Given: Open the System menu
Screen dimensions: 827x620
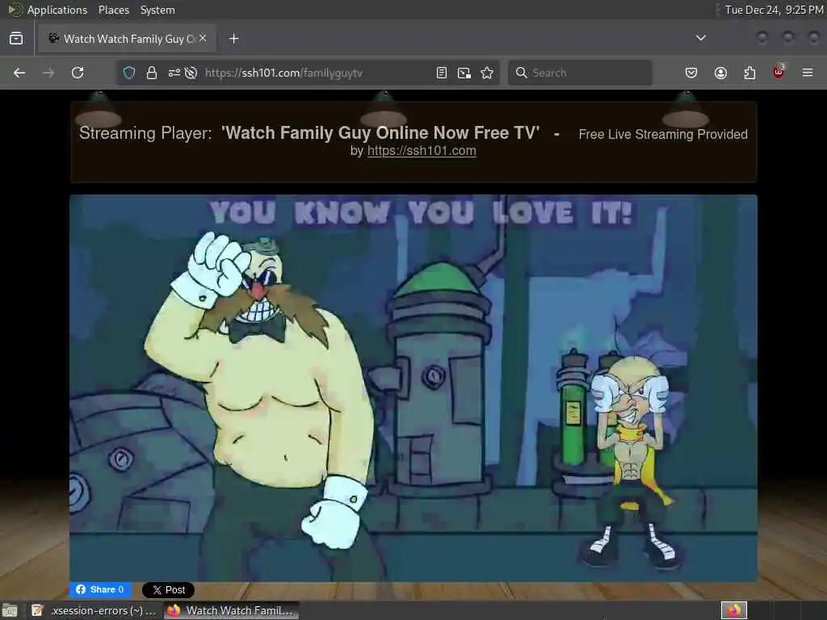Looking at the screenshot, I should pos(157,10).
